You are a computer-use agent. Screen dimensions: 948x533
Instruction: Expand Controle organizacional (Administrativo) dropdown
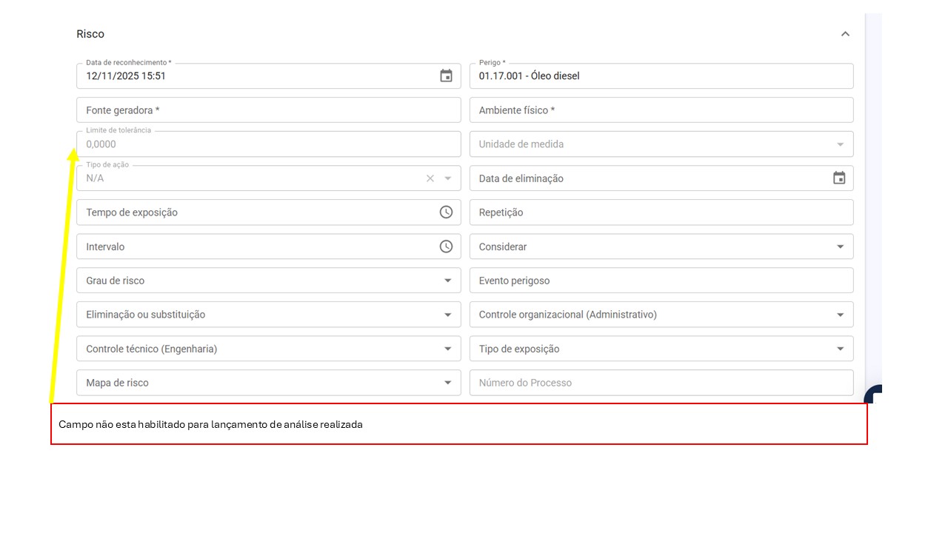[x=840, y=315]
